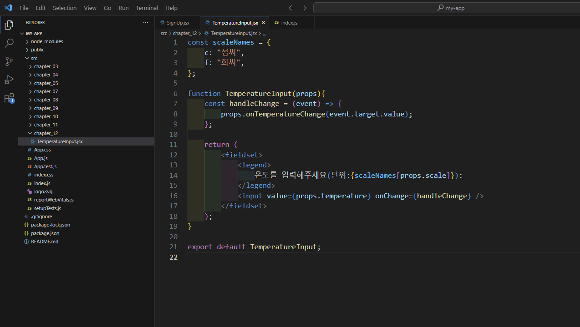
Task: Open the Selection menu
Action: 65,8
